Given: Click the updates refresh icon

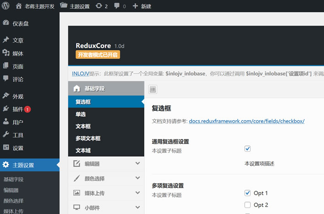Looking at the screenshot, I should click(99, 6).
